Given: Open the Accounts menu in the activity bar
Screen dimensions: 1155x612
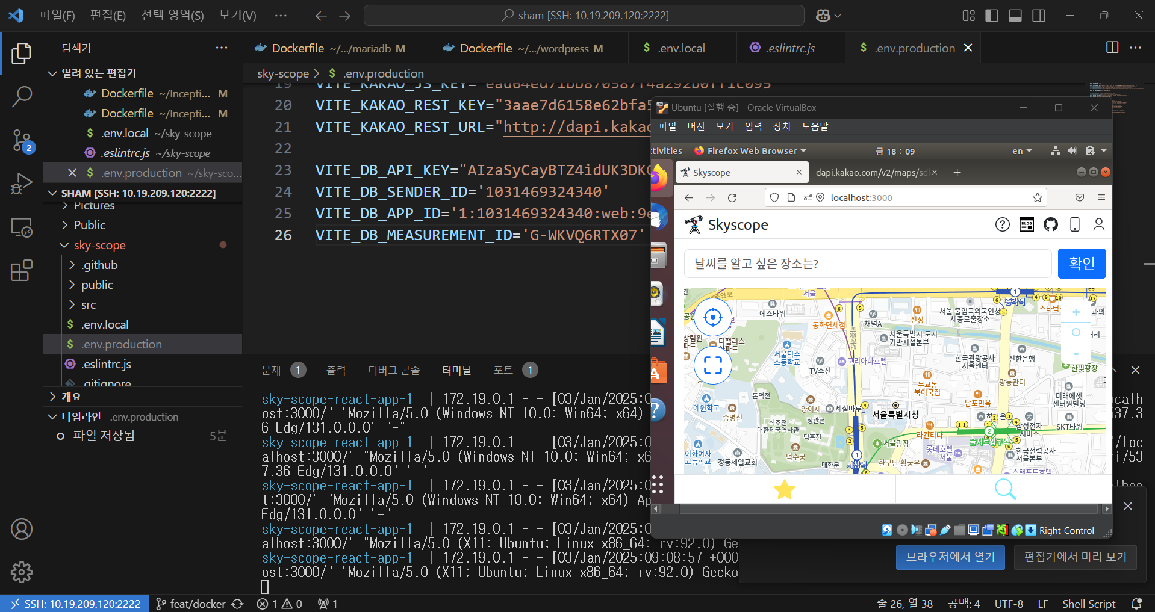Looking at the screenshot, I should click(22, 529).
